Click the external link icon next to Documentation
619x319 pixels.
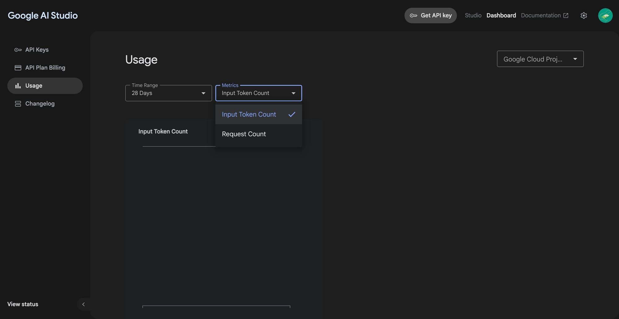(566, 15)
